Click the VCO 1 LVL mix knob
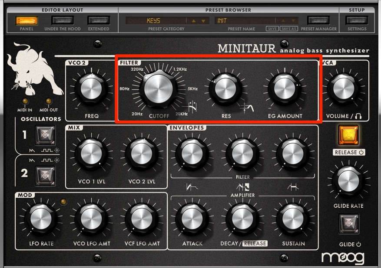 (x=91, y=154)
